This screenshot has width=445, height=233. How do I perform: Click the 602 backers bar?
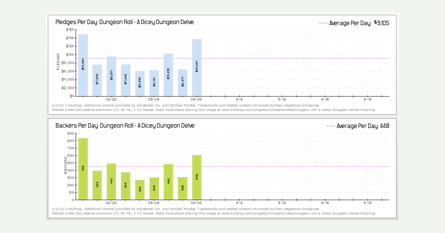click(x=197, y=177)
